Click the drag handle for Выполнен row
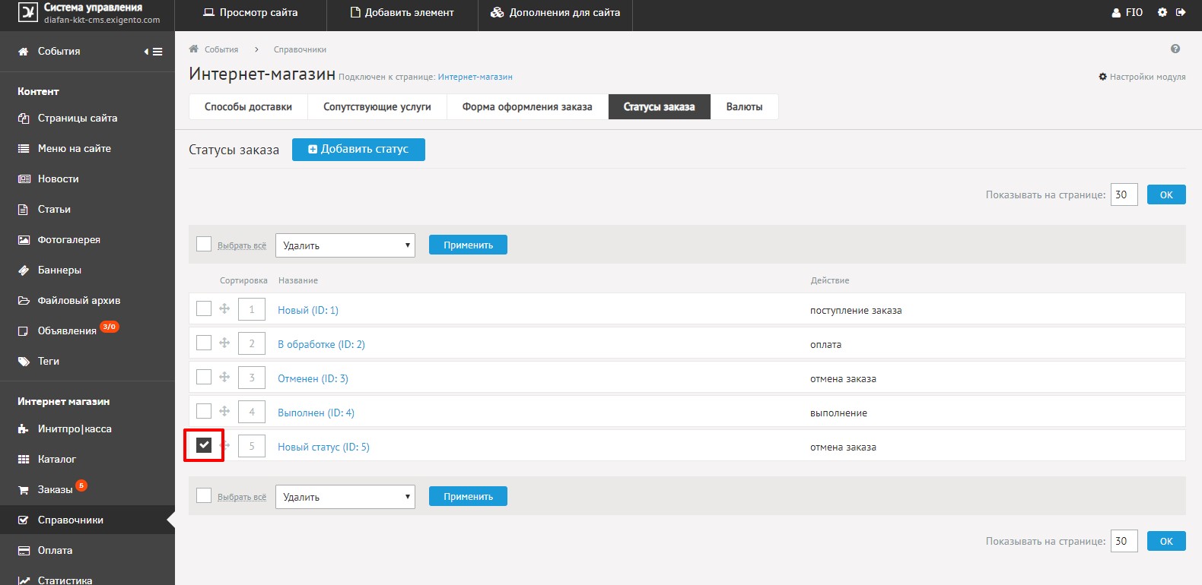 [x=224, y=411]
